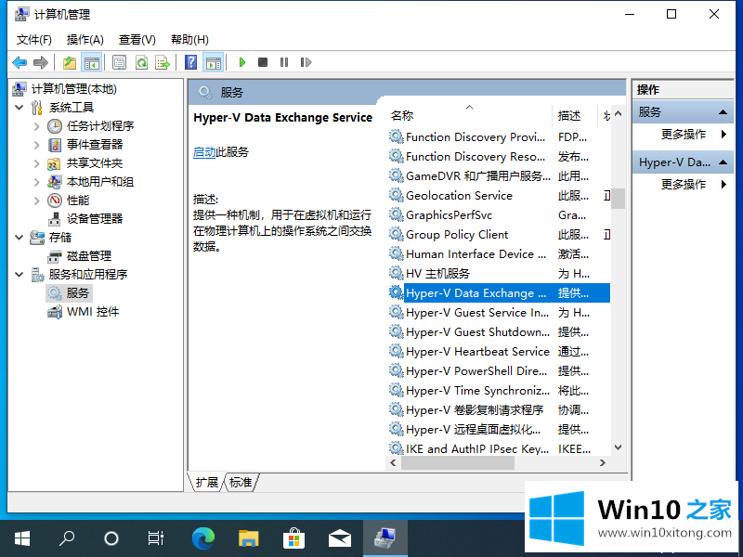Viewport: 743px width, 557px height.
Task: Select 设备管理器 in the tree
Action: pyautogui.click(x=95, y=219)
